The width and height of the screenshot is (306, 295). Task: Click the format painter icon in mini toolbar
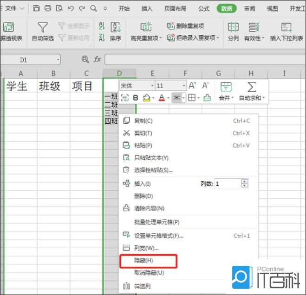tap(207, 98)
